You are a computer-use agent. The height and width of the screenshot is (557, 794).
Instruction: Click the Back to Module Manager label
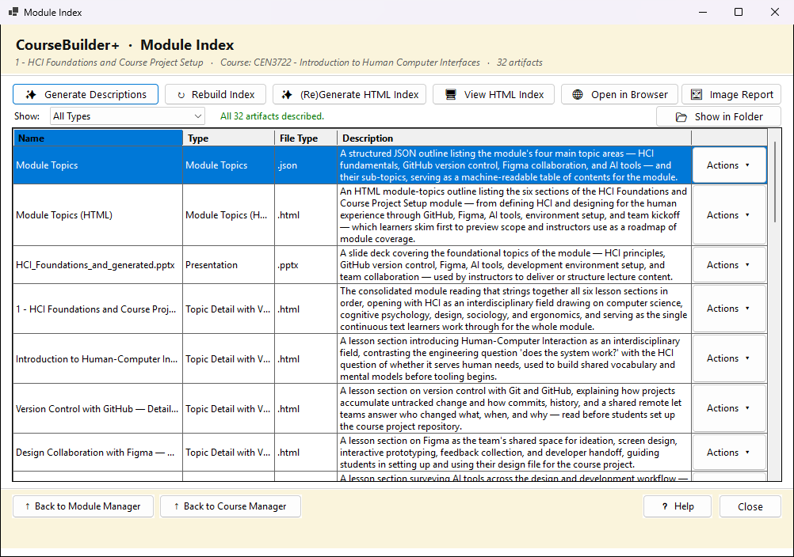coord(88,506)
